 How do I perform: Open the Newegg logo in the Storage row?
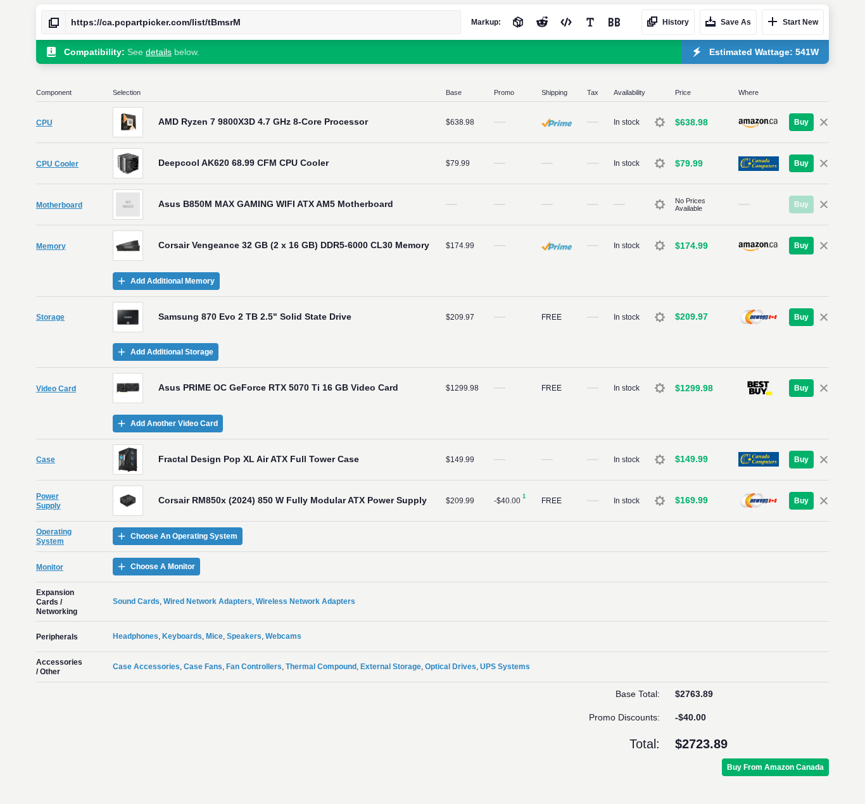759,317
